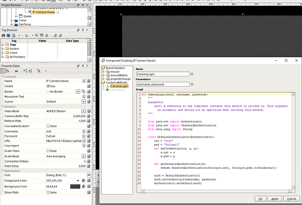302x205 pixels.
Task: Click the binding icon for Retry Delay
Action: (88, 166)
